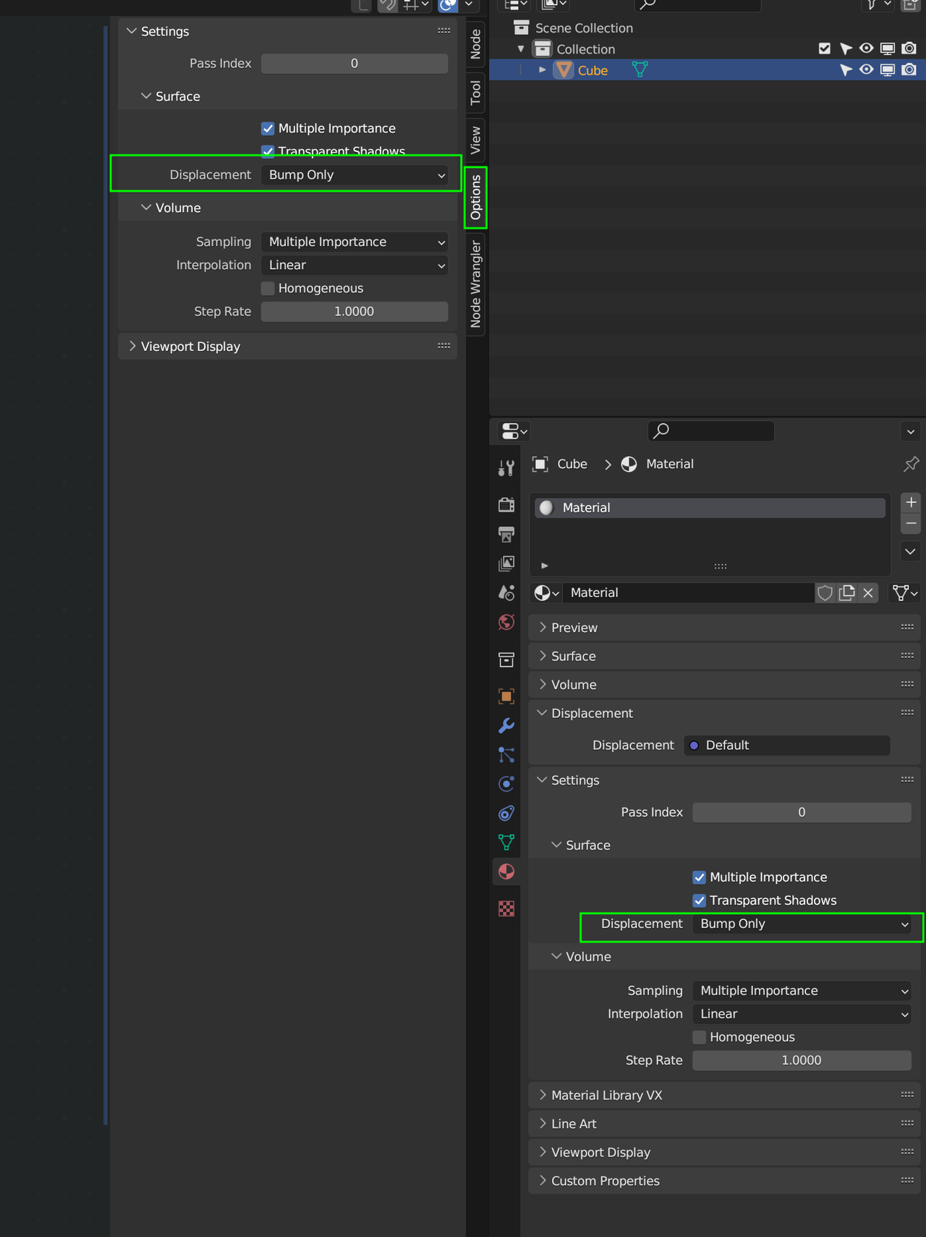Pin the properties editor context
The height and width of the screenshot is (1237, 926).
point(911,464)
